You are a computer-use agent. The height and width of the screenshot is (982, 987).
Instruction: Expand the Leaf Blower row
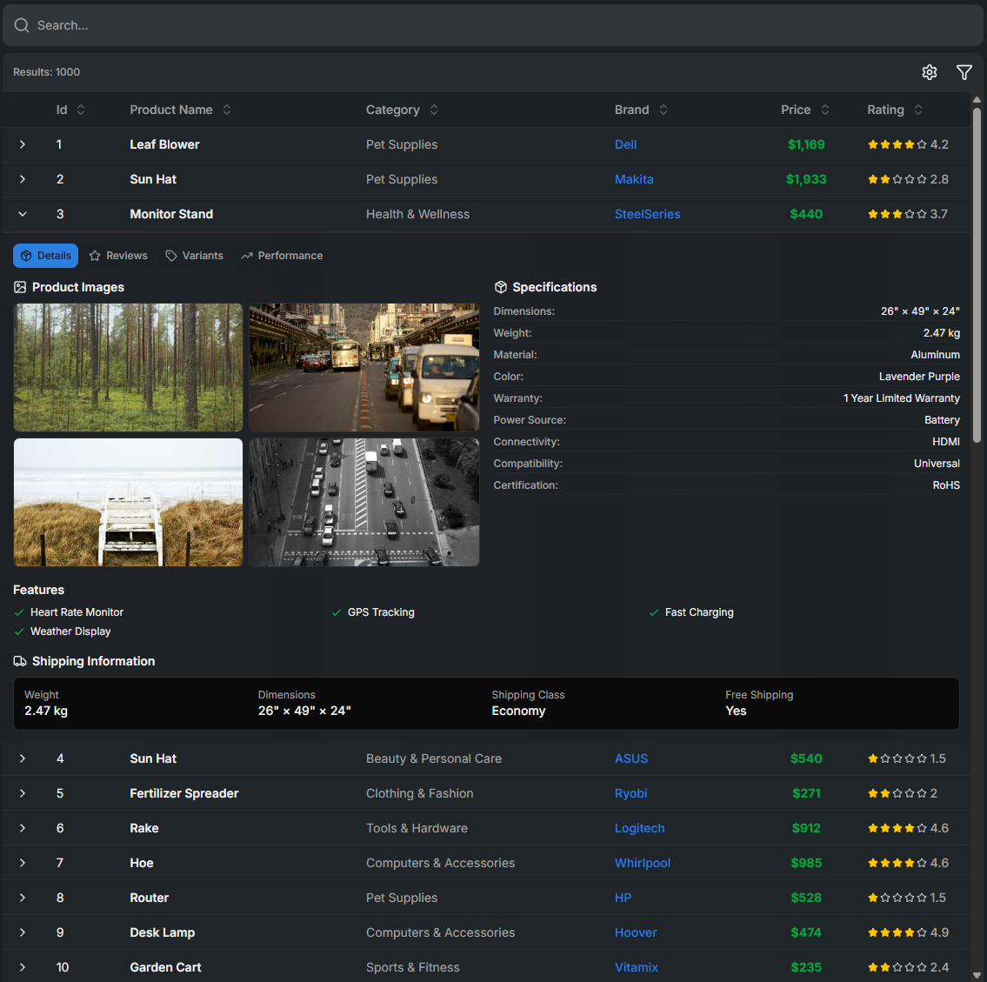point(23,144)
